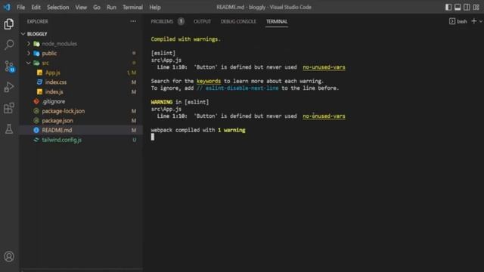Open the Edit menu
Screen dimensions: 484x272
tap(36, 7)
